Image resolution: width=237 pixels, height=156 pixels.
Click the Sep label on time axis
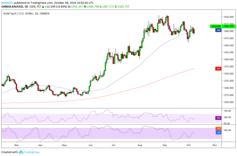165,145
